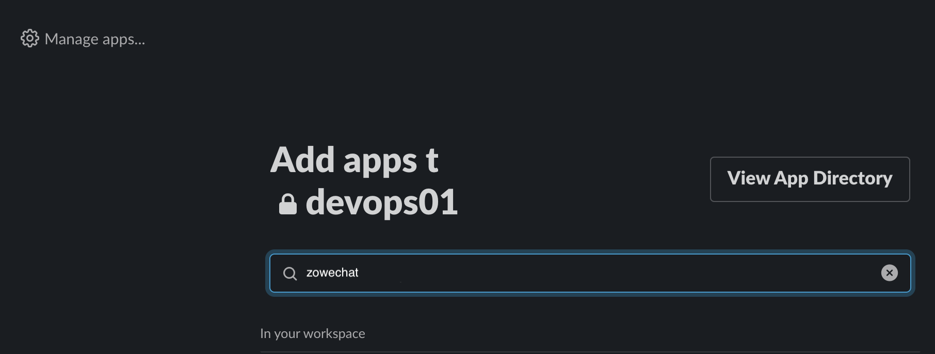Screen dimensions: 935x354
Task: Click the "Add apps t" heading
Action: (354, 160)
